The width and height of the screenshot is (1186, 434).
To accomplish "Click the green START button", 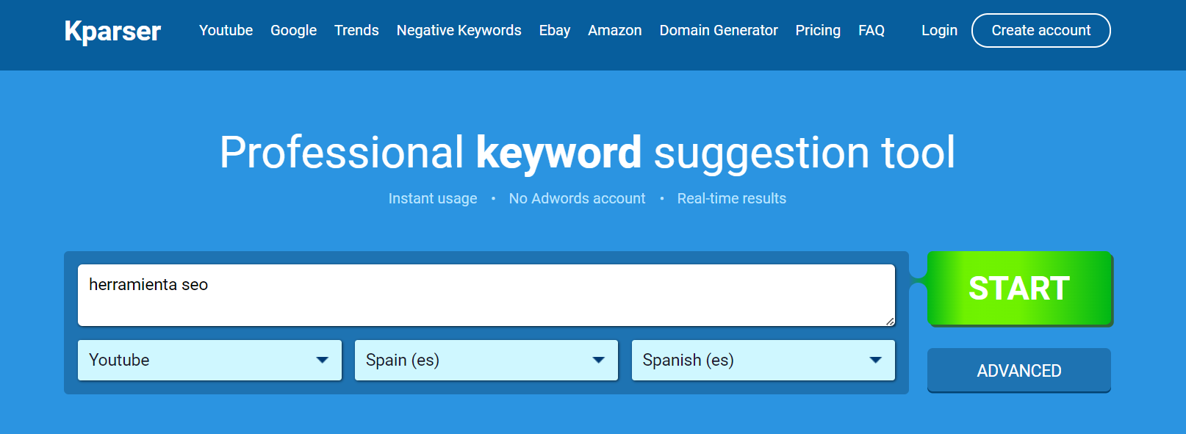I will 1019,288.
